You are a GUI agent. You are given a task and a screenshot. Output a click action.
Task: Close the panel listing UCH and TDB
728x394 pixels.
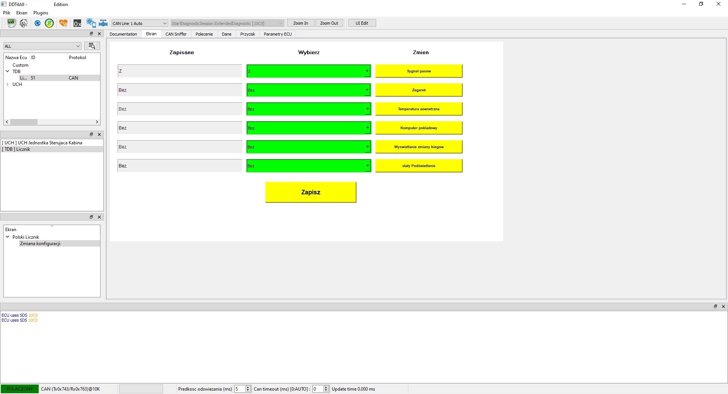[99, 134]
